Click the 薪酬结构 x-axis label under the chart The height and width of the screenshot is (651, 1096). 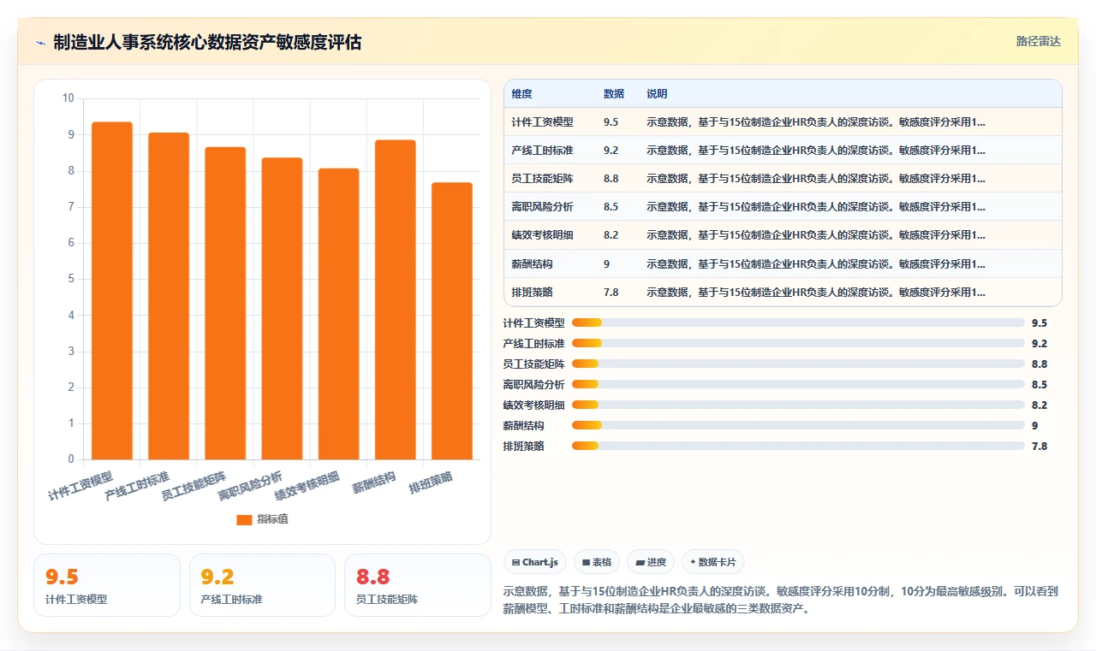[x=374, y=483]
